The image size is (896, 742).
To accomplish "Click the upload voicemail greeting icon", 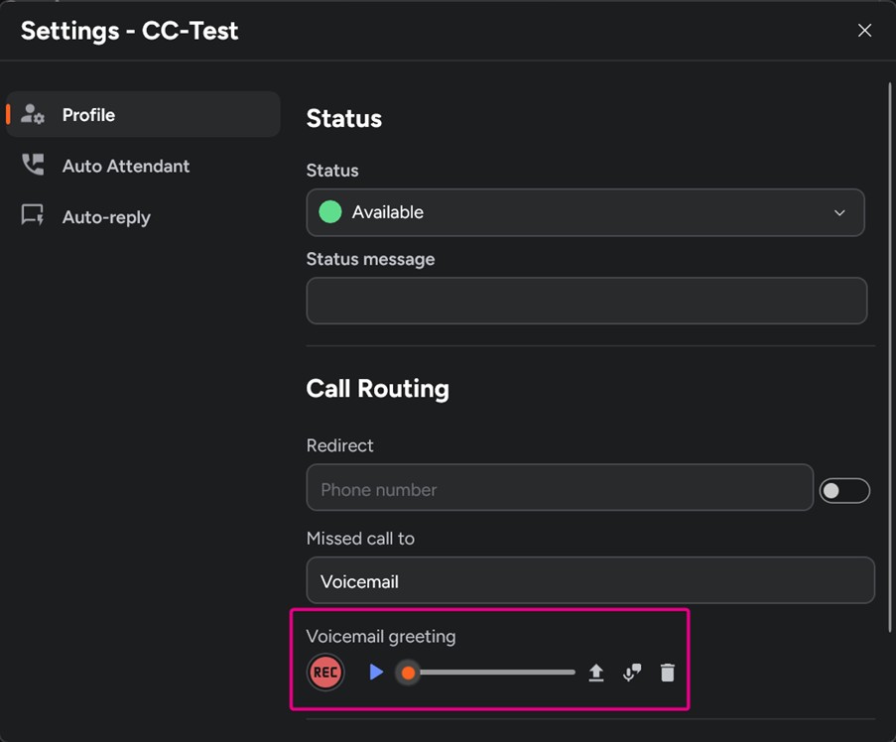I will tap(595, 673).
